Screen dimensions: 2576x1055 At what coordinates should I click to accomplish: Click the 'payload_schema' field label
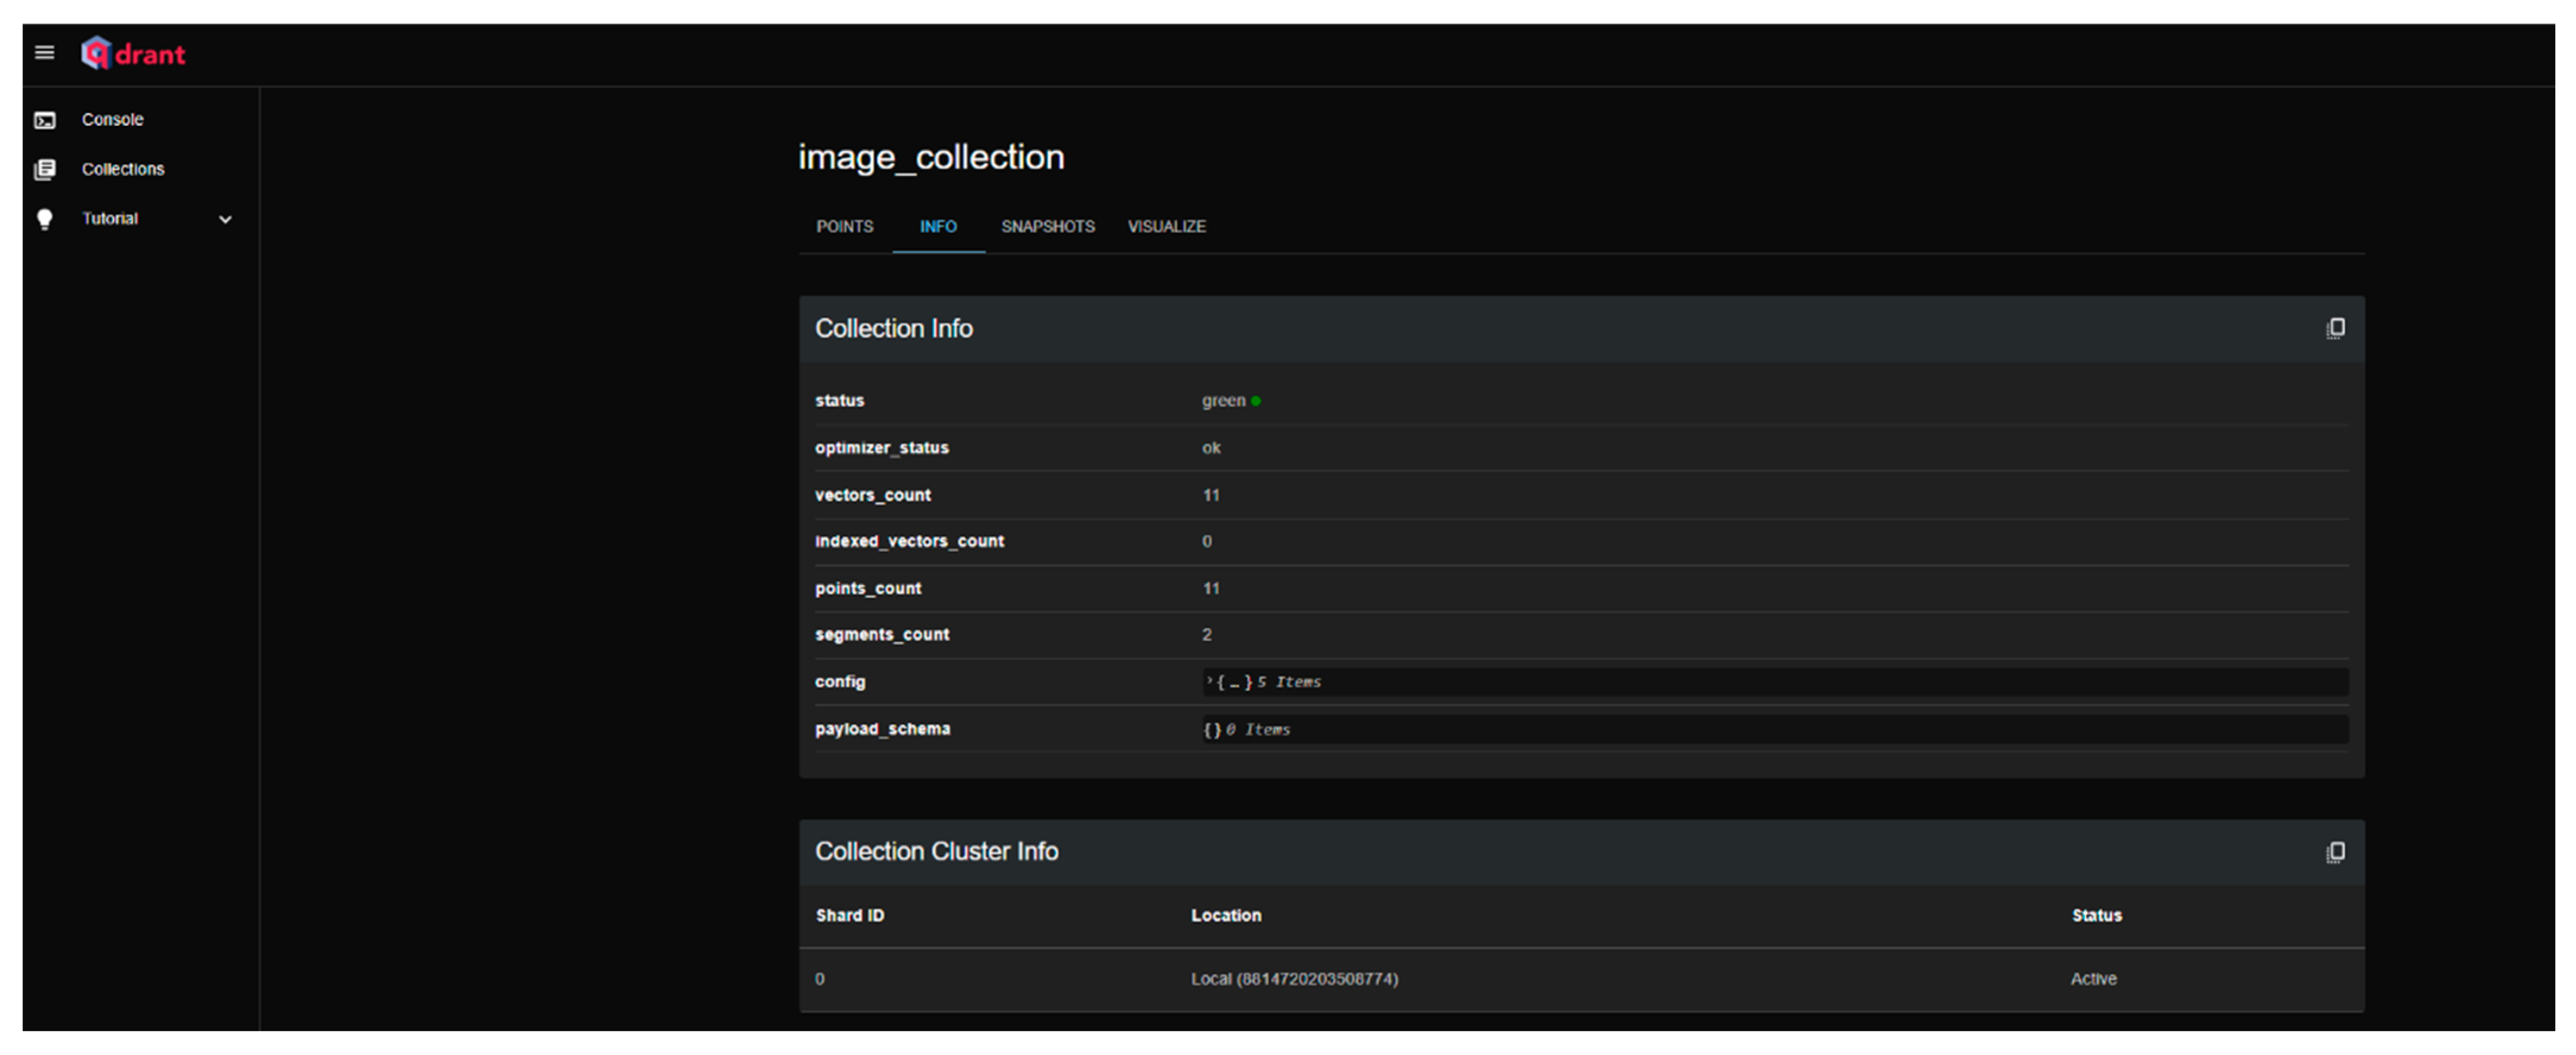pos(883,729)
